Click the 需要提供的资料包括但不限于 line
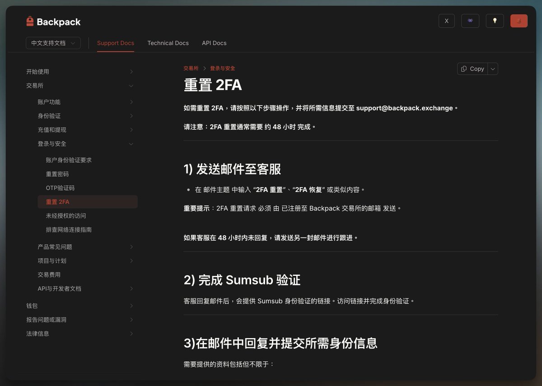Image resolution: width=542 pixels, height=386 pixels. coord(229,364)
